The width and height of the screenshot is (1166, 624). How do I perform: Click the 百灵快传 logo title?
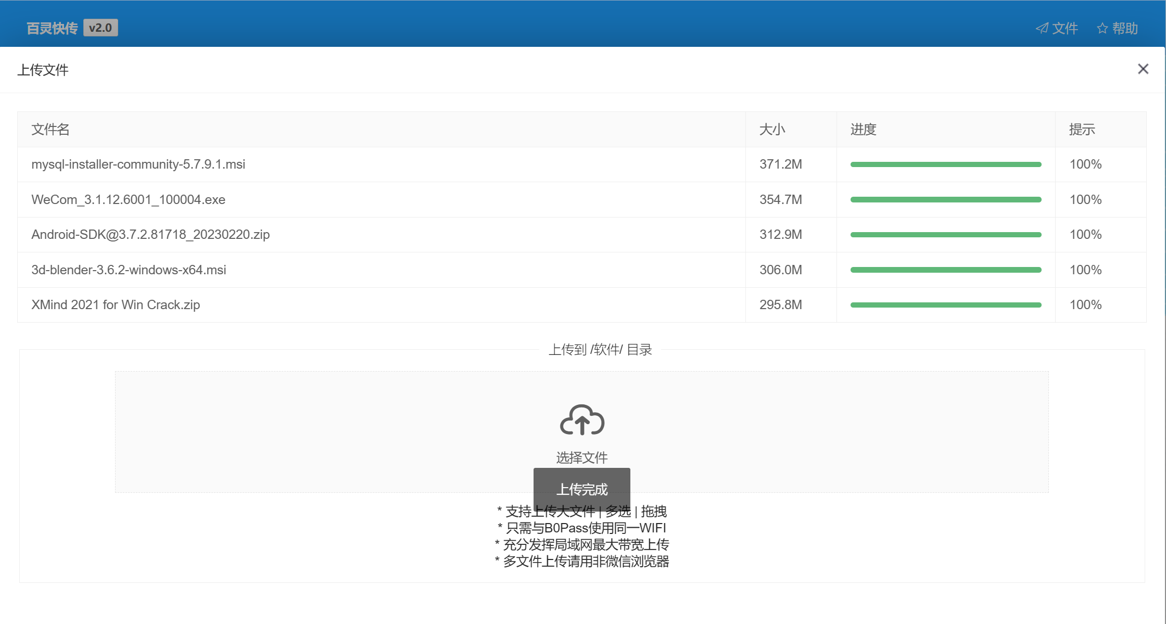coord(52,28)
